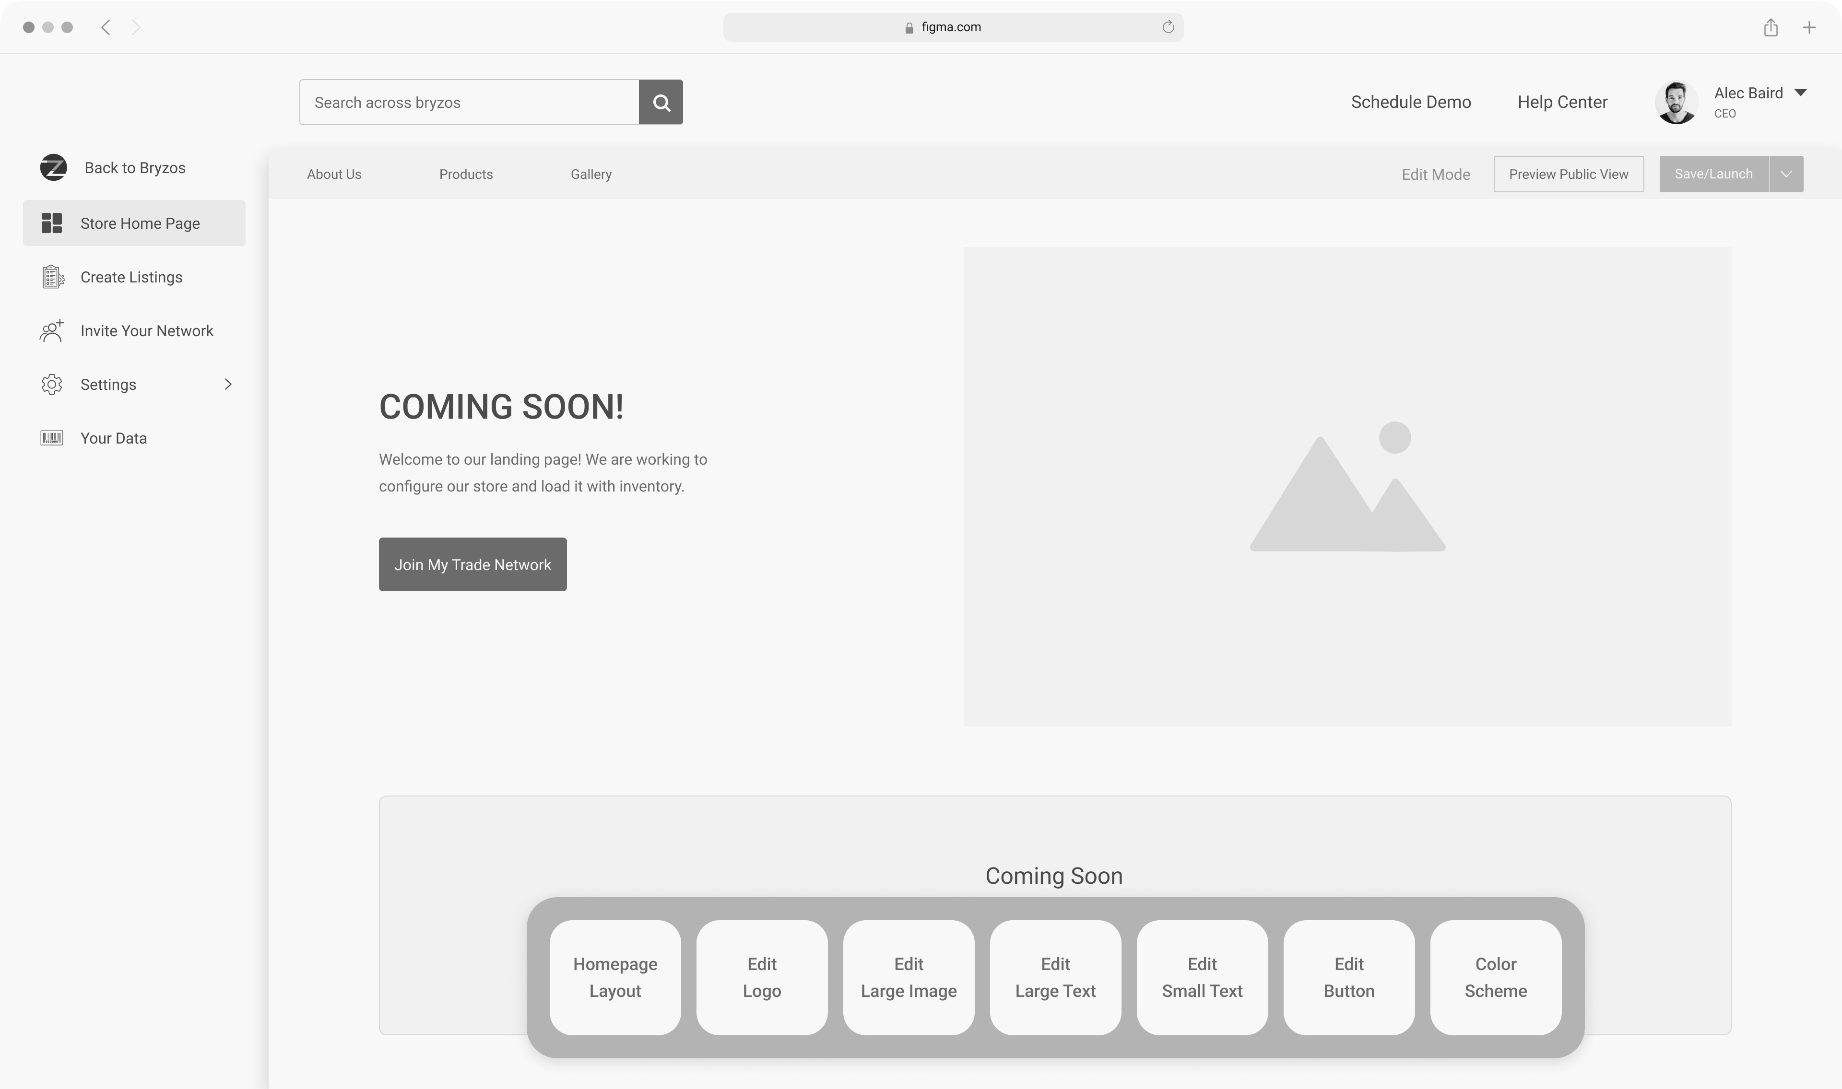Click the Invite Your Network person icon
Screen dimensions: 1842x1089
click(x=51, y=330)
